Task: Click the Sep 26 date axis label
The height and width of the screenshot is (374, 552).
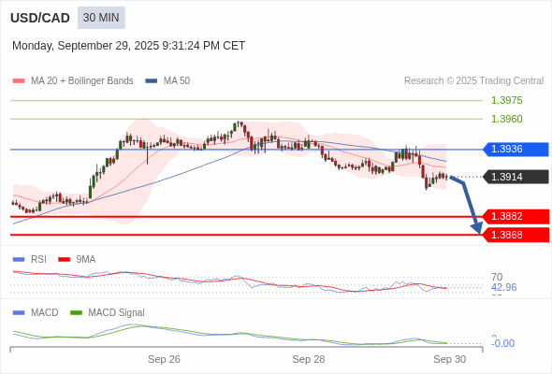Action: coord(164,359)
